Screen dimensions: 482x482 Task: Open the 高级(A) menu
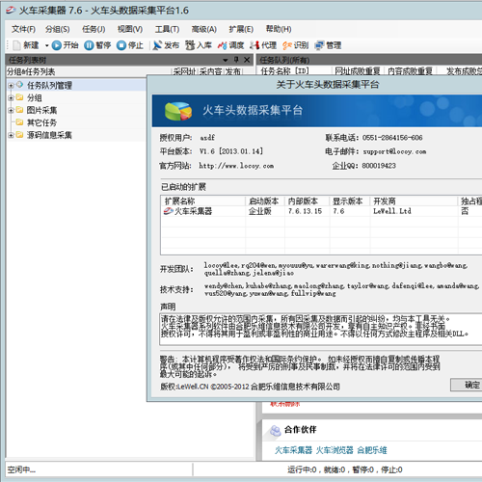203,29
